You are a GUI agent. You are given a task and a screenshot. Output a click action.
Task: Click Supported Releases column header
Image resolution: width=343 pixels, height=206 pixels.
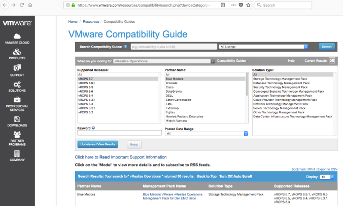click(292, 186)
